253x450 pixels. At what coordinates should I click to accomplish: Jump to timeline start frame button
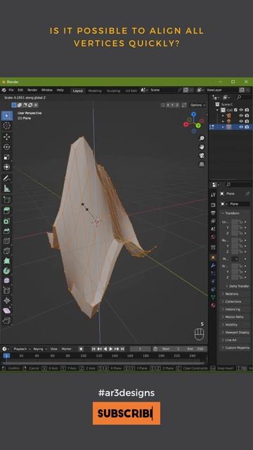93,349
